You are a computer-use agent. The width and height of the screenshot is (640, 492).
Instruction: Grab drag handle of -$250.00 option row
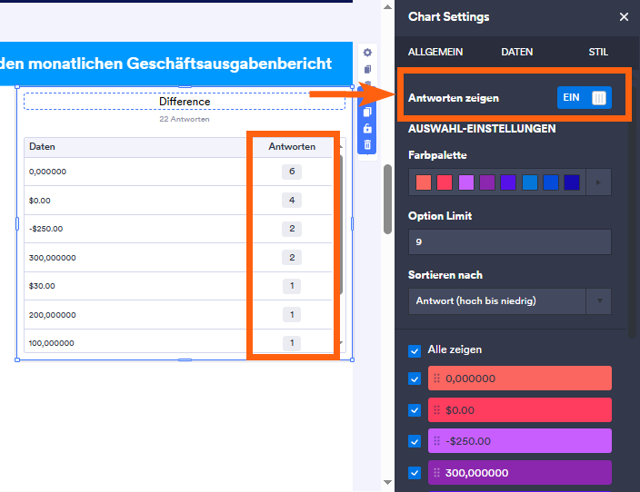pyautogui.click(x=436, y=441)
